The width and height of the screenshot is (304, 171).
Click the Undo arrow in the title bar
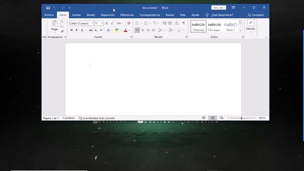click(x=55, y=8)
